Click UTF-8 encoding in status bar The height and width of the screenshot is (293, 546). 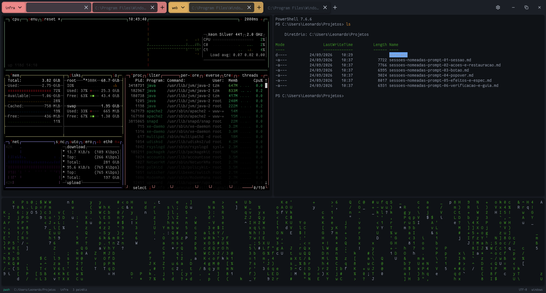[x=523, y=290]
